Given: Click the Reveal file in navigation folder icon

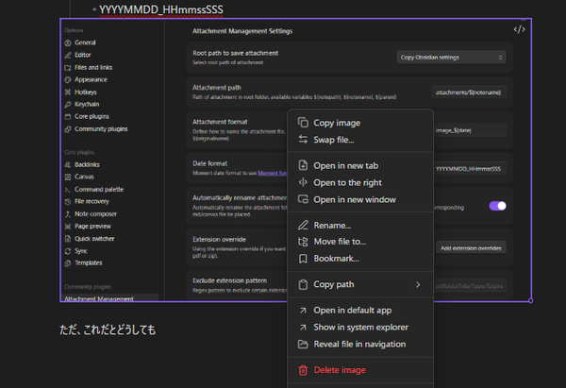Looking at the screenshot, I should click(x=303, y=345).
